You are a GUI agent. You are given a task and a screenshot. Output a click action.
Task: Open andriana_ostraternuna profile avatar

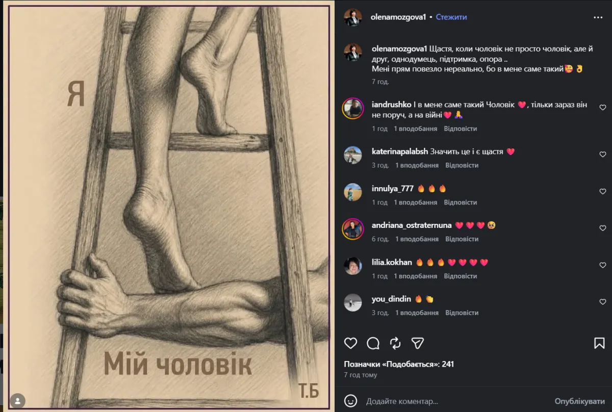[353, 229]
